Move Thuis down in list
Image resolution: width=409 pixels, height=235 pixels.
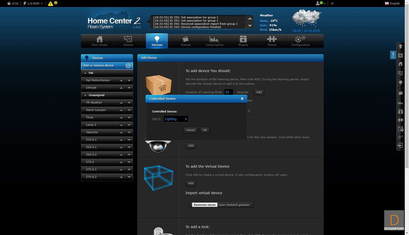[129, 117]
